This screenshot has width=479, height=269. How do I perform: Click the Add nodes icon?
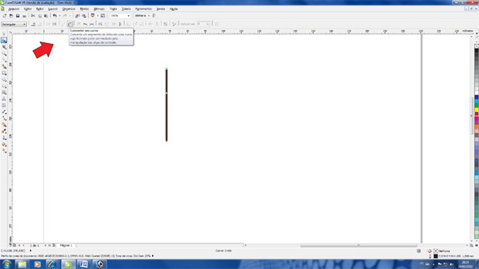(x=33, y=24)
